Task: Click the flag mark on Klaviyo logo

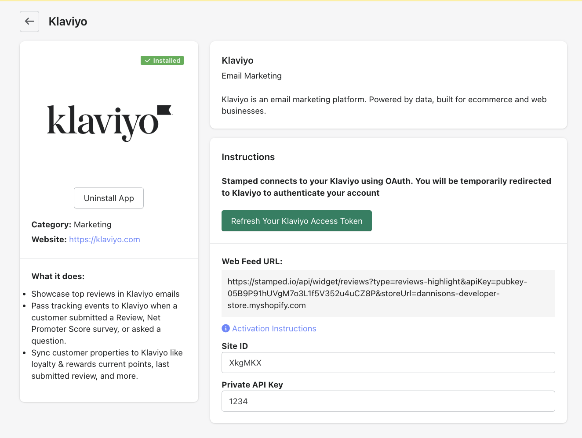Action: click(x=164, y=110)
